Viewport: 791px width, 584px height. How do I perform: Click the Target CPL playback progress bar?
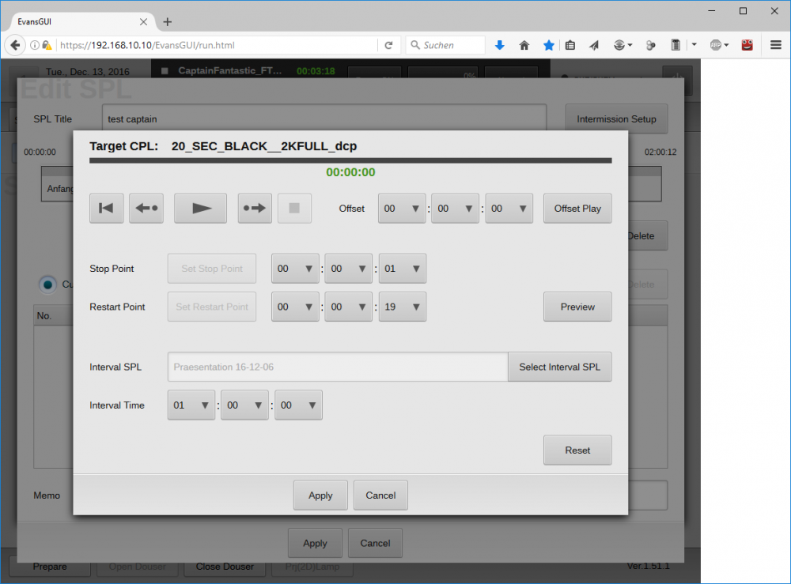click(x=350, y=160)
